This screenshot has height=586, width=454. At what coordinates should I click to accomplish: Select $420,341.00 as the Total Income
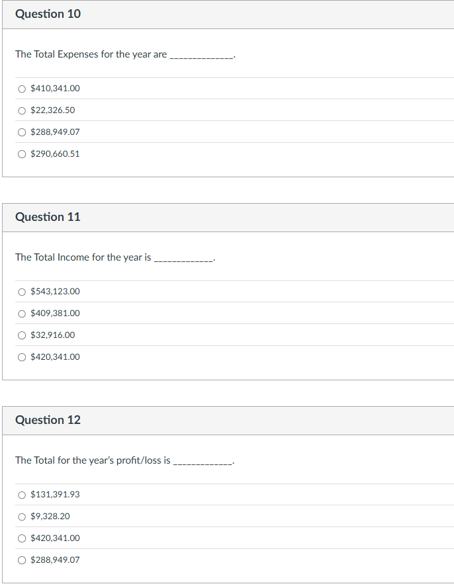pos(21,356)
